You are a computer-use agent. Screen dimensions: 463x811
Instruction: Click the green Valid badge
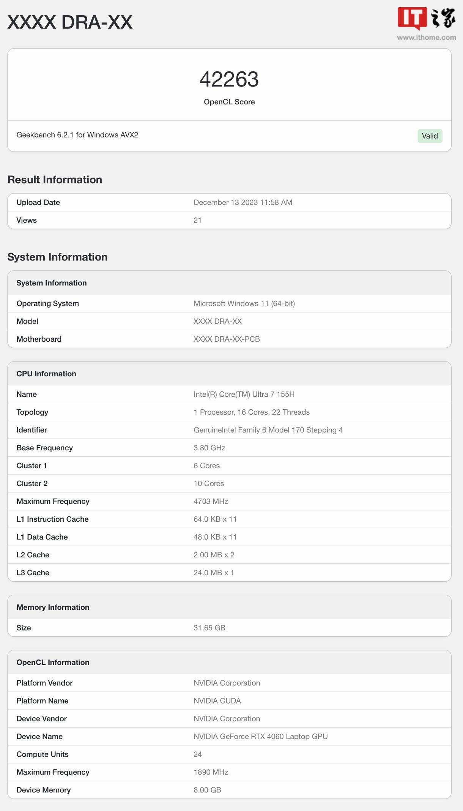430,136
